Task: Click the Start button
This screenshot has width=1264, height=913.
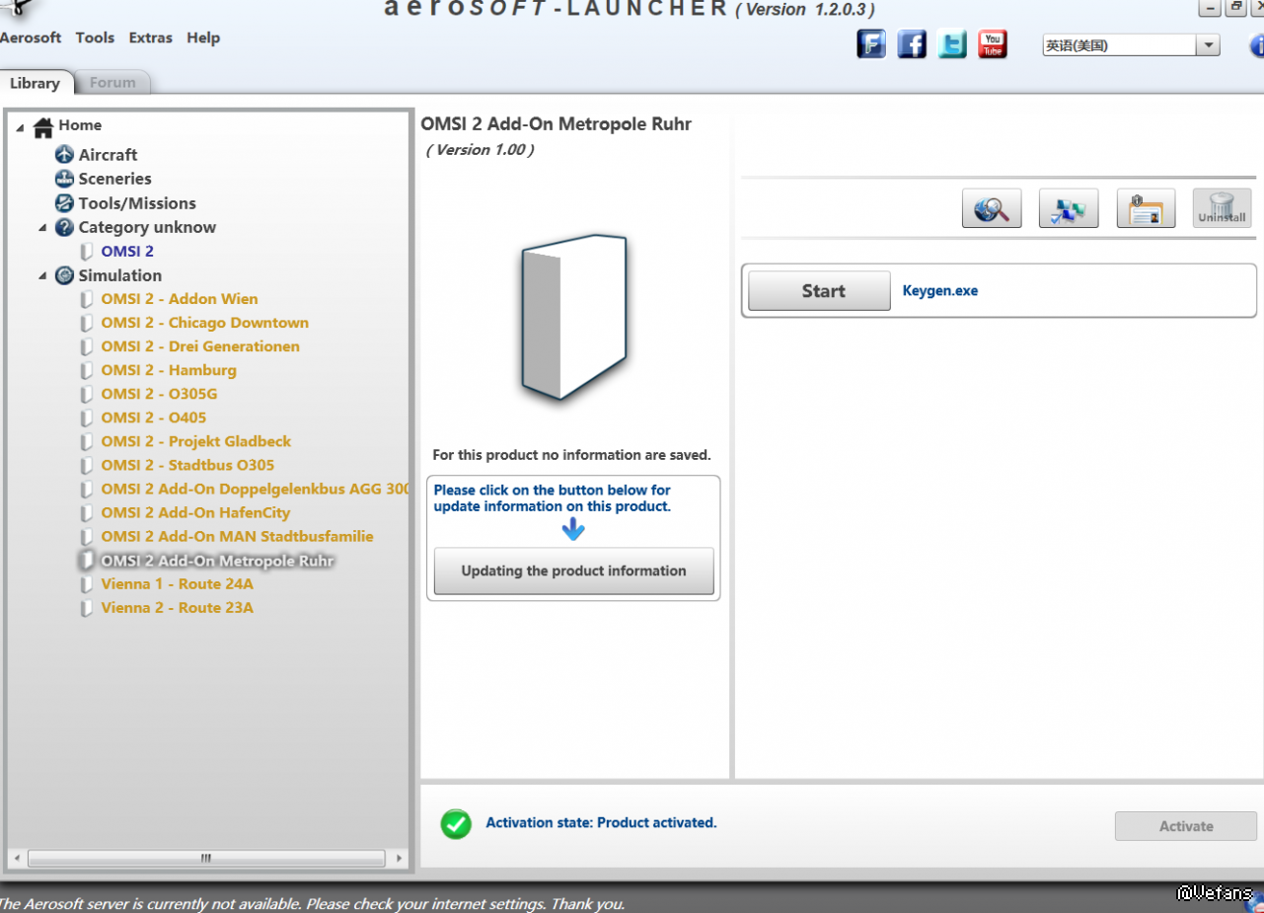Action: click(x=819, y=291)
